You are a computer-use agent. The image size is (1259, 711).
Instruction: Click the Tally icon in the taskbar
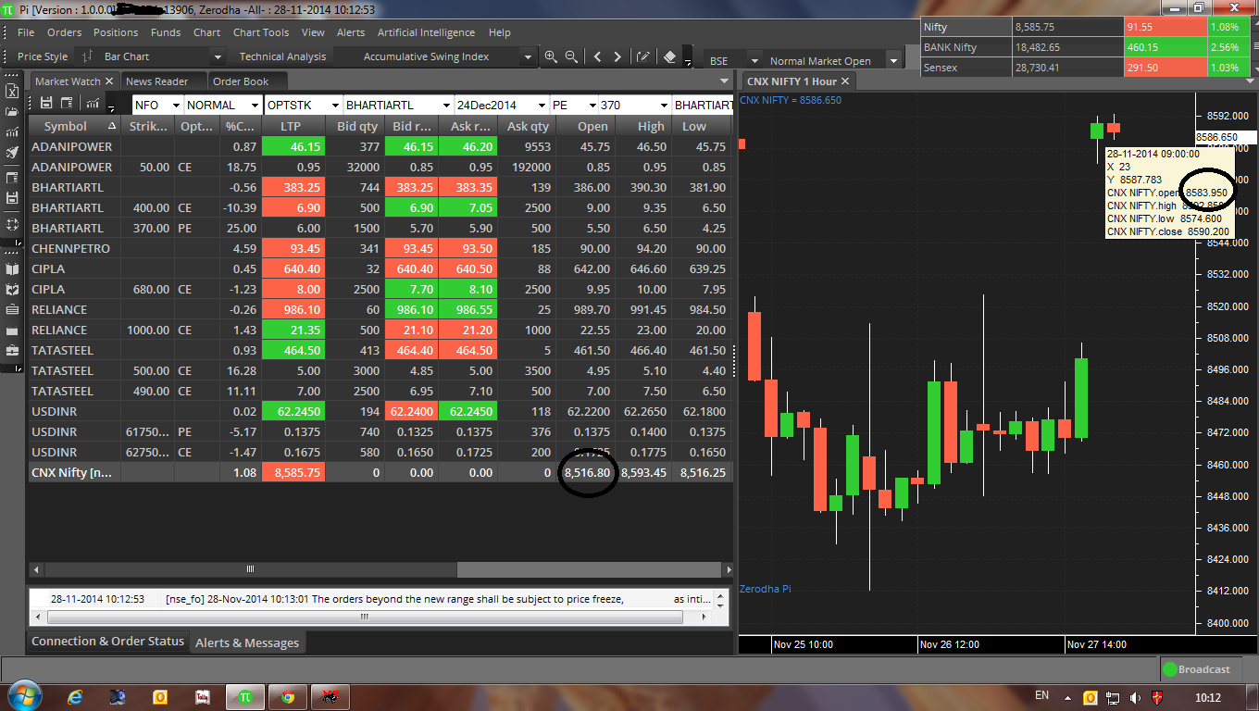[203, 696]
